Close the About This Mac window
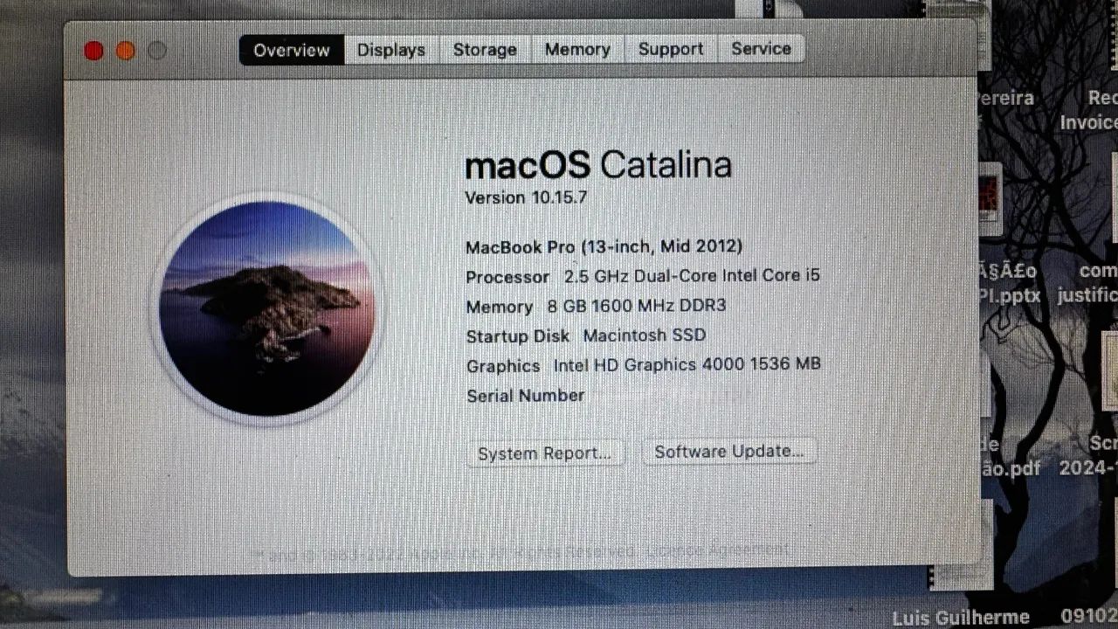The width and height of the screenshot is (1118, 629). coord(93,51)
